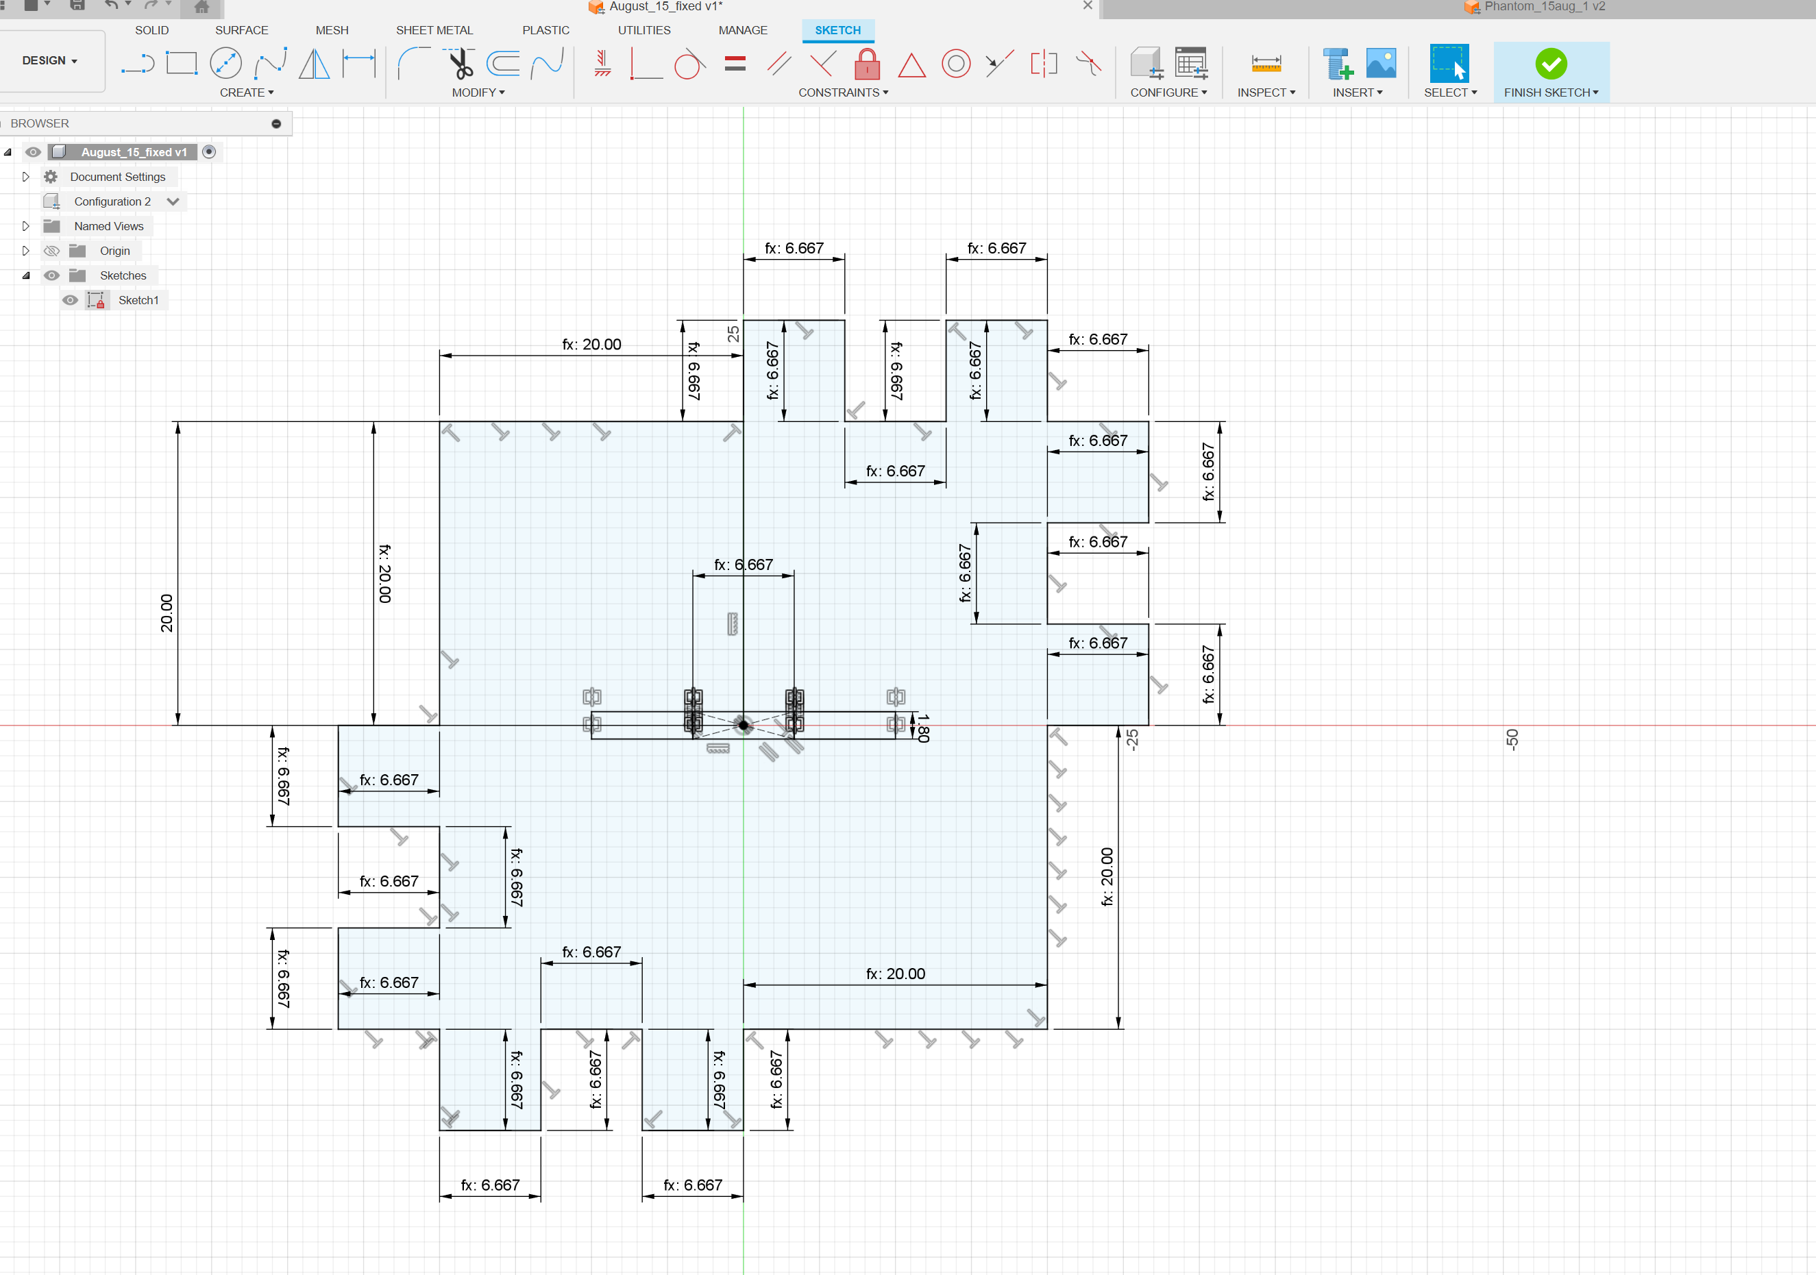This screenshot has width=1816, height=1275.
Task: Switch to the SOLID tab
Action: tap(152, 30)
